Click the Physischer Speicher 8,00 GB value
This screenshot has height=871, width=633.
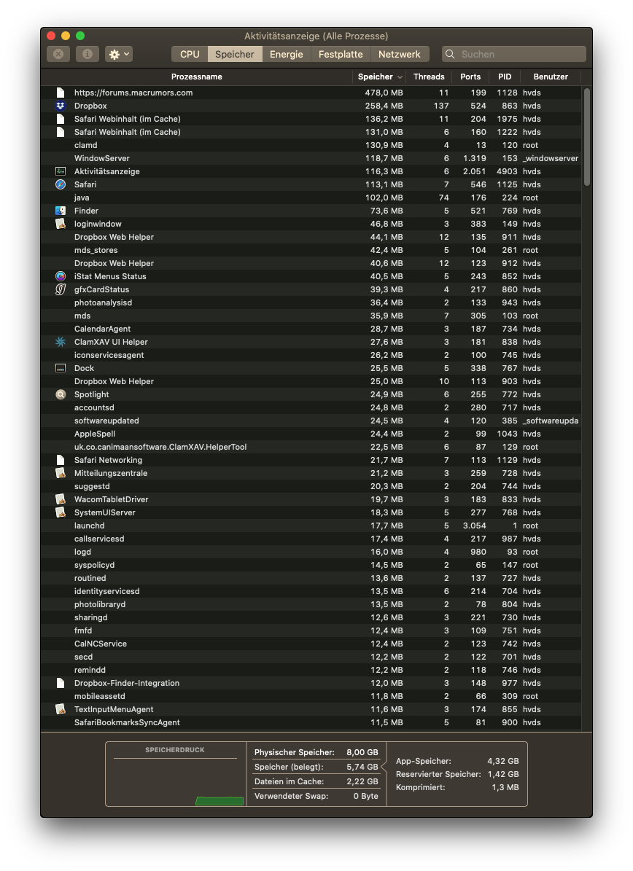[362, 752]
